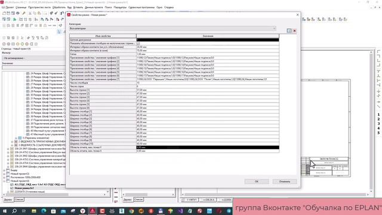Screen dimensions: 382x215
Task: Open Google Chrome from the taskbar
Action: click(131, 211)
